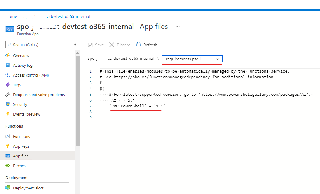Click the Home breadcrumb link
This screenshot has width=320, height=194.
(11, 16)
